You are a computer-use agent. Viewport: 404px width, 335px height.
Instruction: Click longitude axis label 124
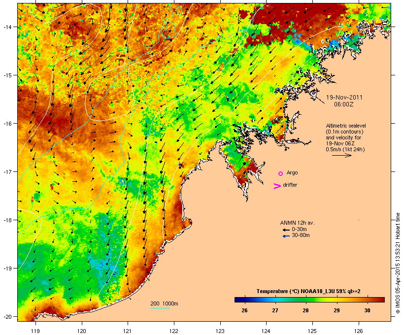click(266, 331)
